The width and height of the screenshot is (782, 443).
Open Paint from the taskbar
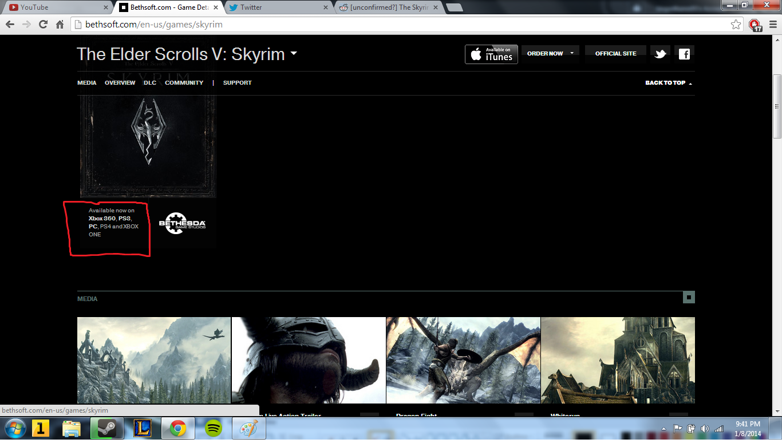(248, 429)
